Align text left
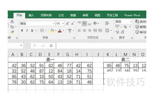 click(x=79, y=30)
